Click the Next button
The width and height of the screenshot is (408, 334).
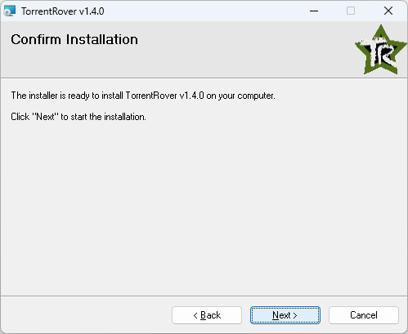[x=285, y=315]
